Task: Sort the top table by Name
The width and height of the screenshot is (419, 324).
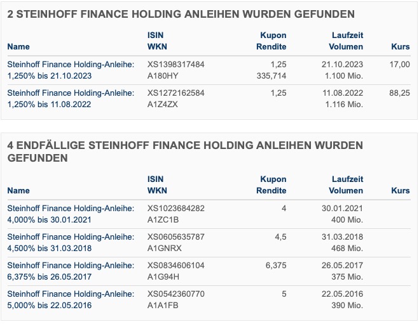Action: point(18,47)
